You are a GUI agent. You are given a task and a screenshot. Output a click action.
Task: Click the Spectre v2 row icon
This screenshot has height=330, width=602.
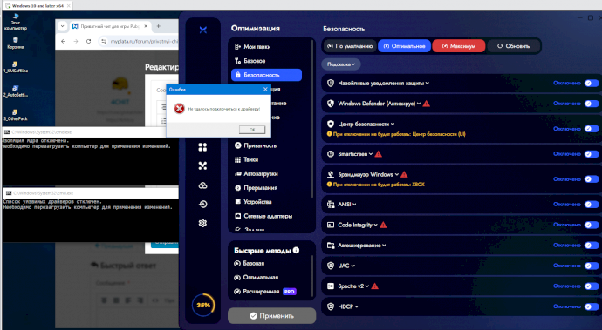coord(331,286)
